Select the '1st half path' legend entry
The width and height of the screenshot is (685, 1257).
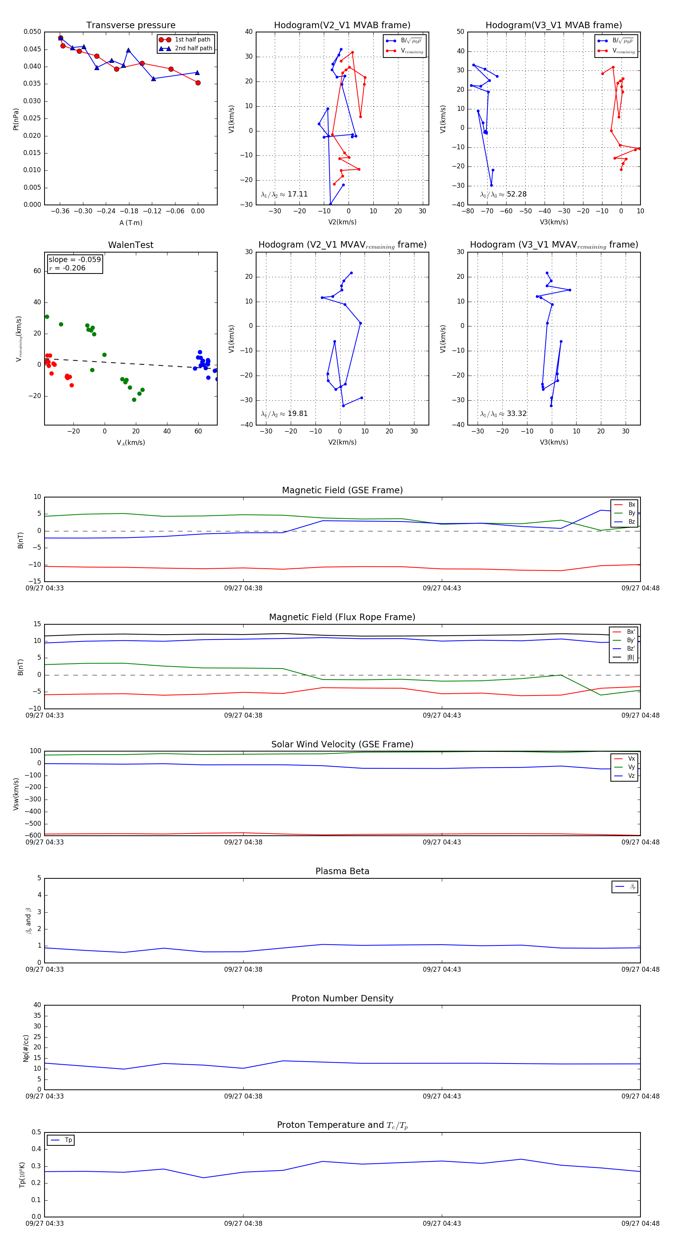pos(186,40)
